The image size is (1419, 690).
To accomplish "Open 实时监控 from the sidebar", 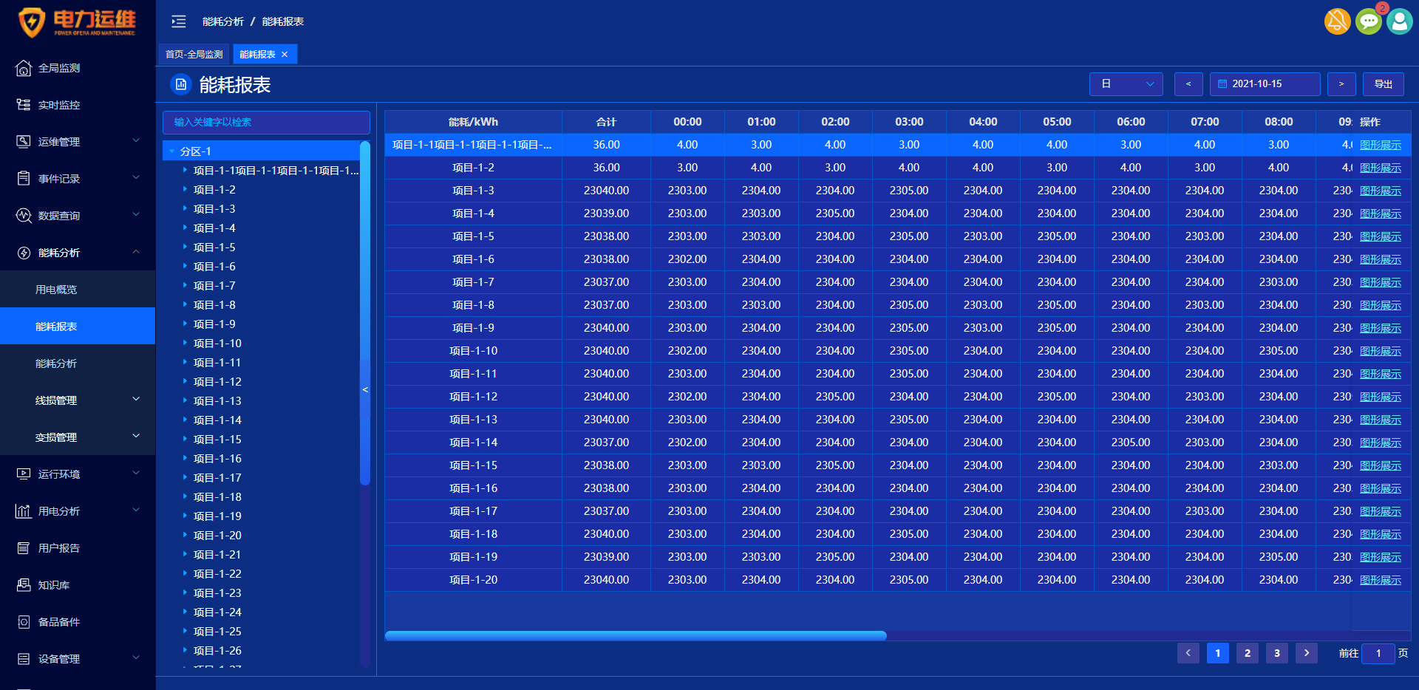I will [x=59, y=105].
